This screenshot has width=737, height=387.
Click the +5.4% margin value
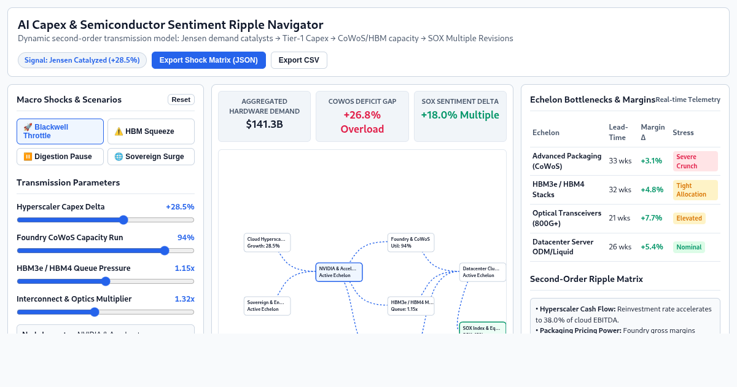[652, 247]
